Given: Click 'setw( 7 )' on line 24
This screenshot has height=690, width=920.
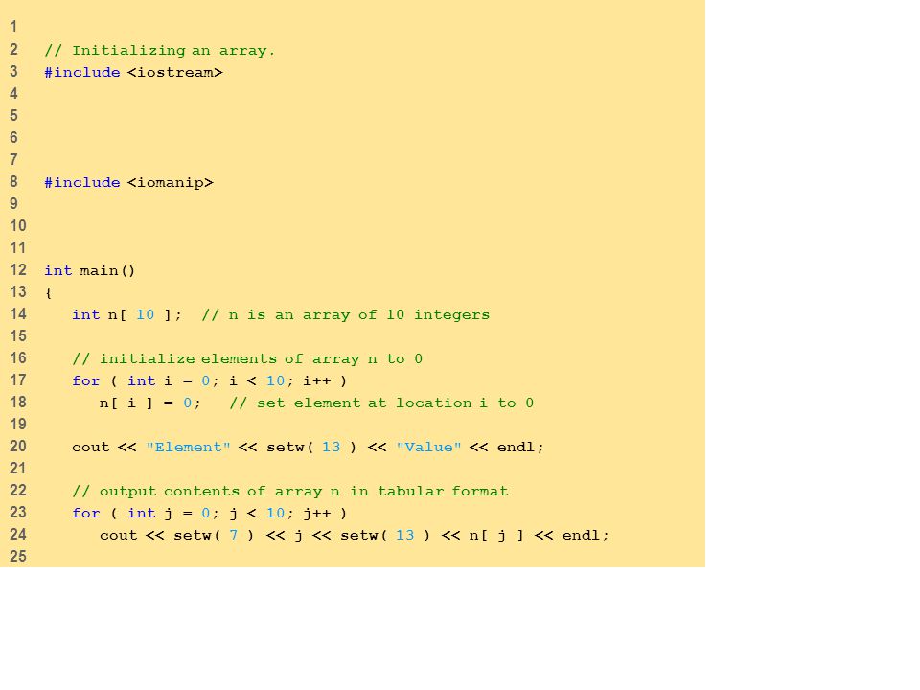Looking at the screenshot, I should (x=214, y=535).
